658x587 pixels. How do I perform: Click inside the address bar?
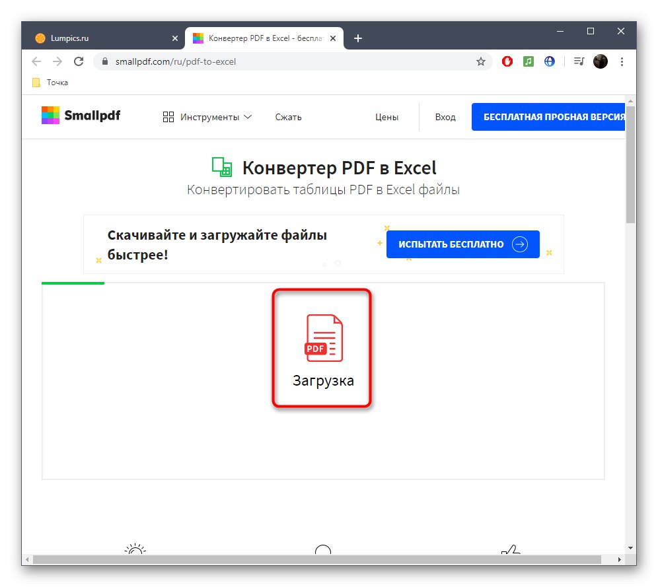point(264,61)
